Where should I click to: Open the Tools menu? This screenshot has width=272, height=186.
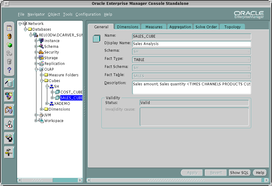point(68,14)
